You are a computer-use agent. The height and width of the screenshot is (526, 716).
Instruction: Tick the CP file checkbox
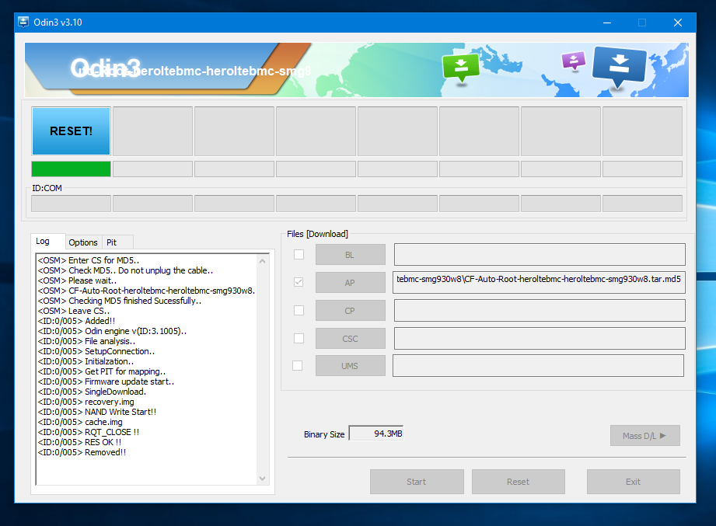tap(299, 310)
